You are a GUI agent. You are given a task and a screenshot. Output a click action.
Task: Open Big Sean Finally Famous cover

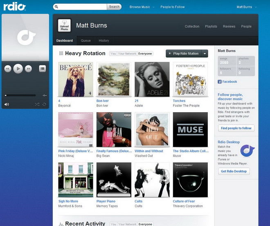114,130
